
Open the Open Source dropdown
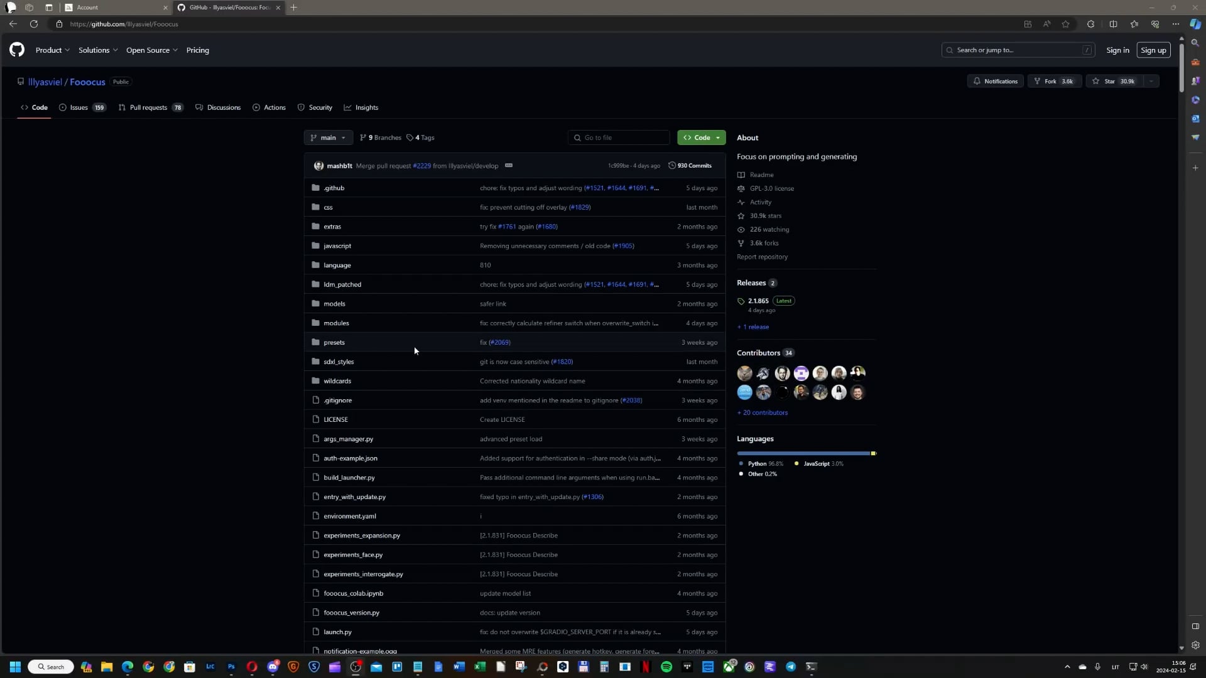click(152, 50)
